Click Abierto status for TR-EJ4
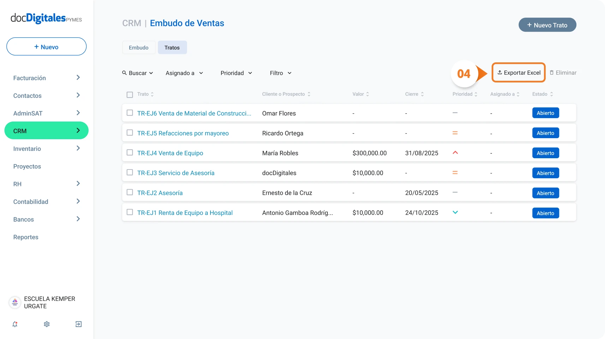605x339 pixels. (x=545, y=153)
